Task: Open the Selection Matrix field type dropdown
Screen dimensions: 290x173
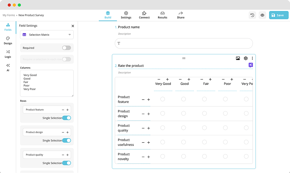Action: click(47, 35)
